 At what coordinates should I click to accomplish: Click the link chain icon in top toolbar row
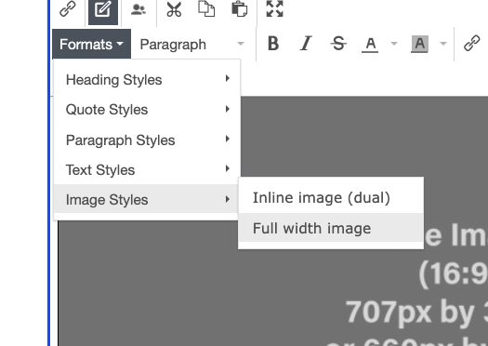coord(68,8)
